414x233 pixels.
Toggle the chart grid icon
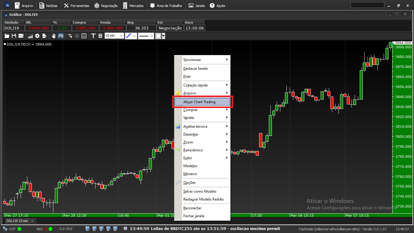tap(84, 36)
